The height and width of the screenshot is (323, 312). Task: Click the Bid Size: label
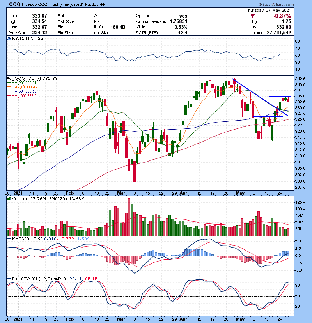point(66,33)
